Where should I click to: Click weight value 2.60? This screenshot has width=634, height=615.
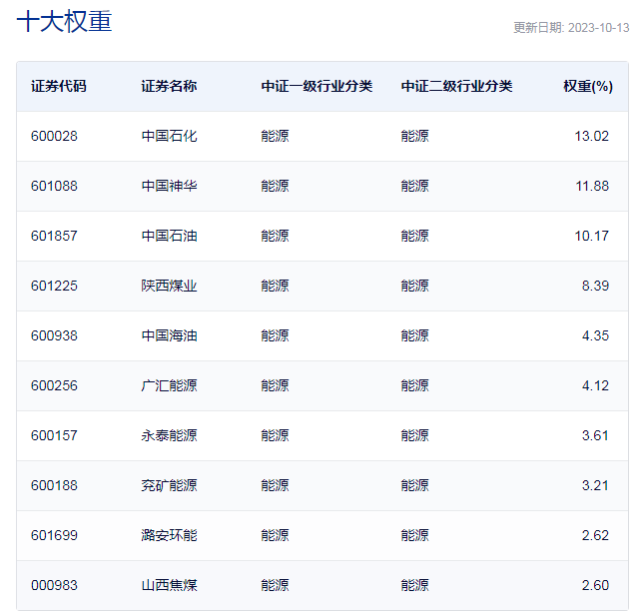(x=595, y=585)
